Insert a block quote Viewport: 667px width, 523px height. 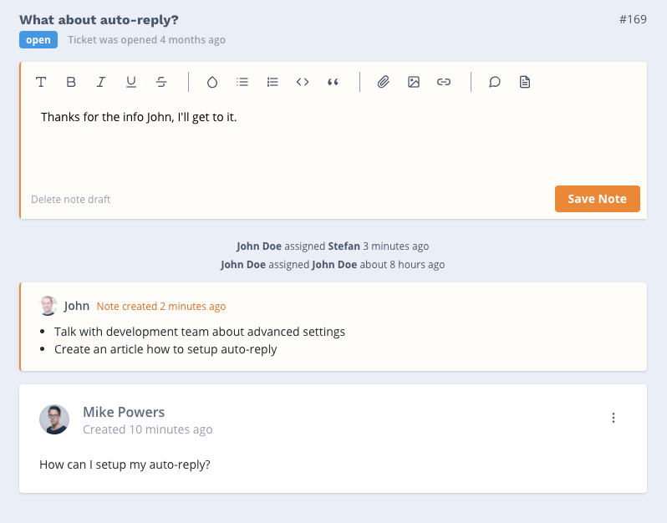pos(333,82)
